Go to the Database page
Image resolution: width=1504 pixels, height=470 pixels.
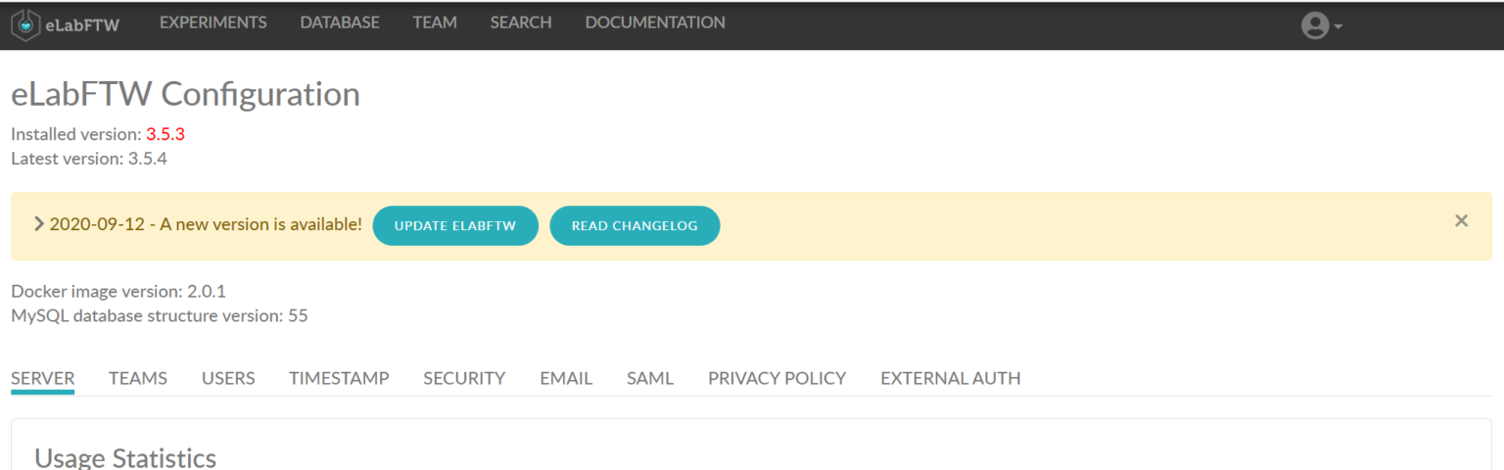tap(339, 23)
